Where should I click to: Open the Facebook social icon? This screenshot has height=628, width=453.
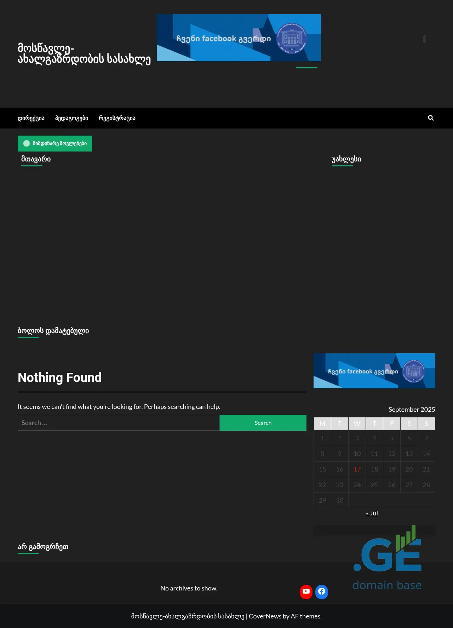click(322, 592)
